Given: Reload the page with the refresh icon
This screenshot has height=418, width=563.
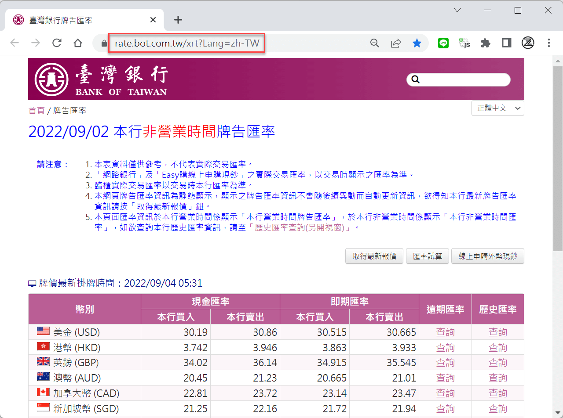Looking at the screenshot, I should [x=57, y=43].
